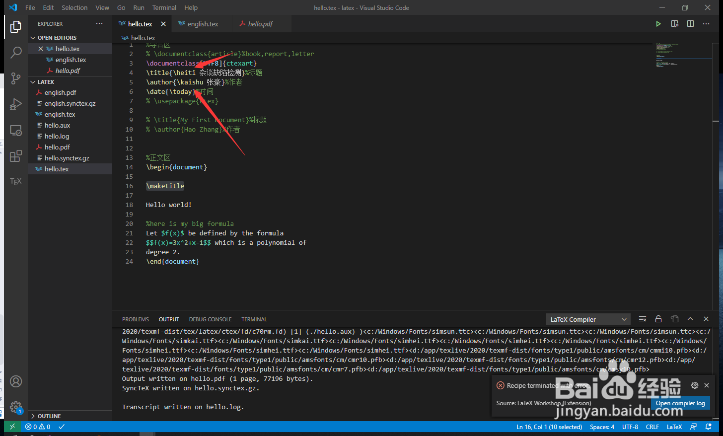Switch to the DEBUG CONSOLE tab
The width and height of the screenshot is (723, 436).
click(x=210, y=319)
